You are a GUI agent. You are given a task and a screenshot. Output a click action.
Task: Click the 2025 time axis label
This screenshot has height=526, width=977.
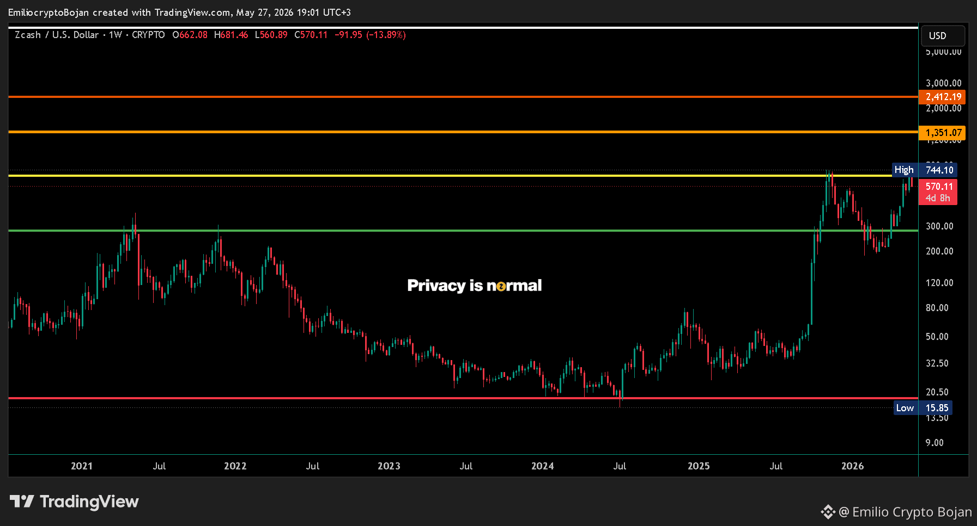click(699, 466)
